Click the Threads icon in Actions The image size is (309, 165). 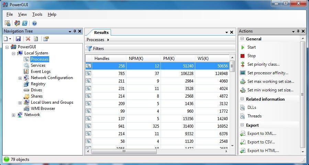(x=243, y=116)
